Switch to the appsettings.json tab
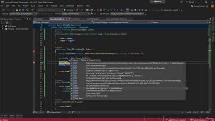Screen dimensions: 215x121 click(x=93, y=19)
